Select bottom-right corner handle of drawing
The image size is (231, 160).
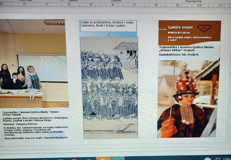point(138,138)
